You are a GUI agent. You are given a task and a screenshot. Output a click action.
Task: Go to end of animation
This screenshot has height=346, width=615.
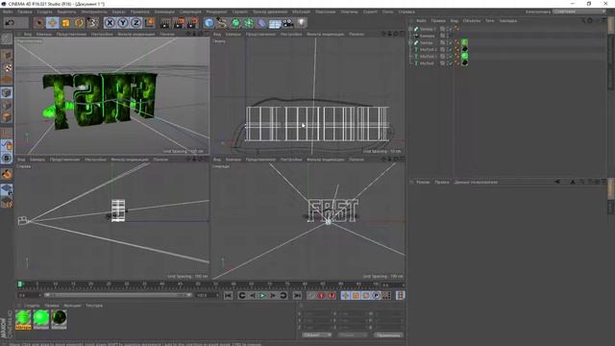(297, 295)
